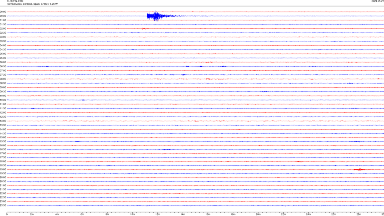Click the 12:30 time label
The height and width of the screenshot is (216, 384).
[3, 117]
